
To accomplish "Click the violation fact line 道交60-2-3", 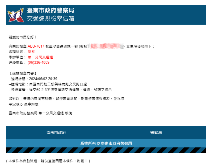I will coord(60,90).
